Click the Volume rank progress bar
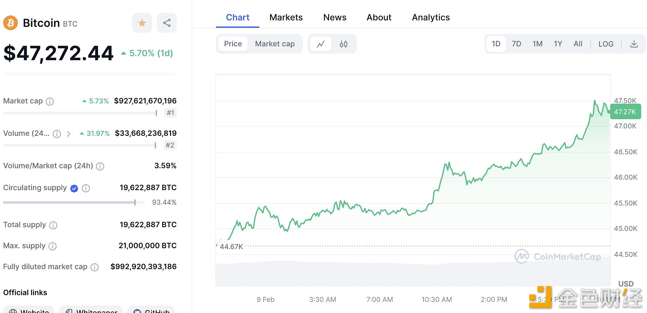This screenshot has width=647, height=313. point(79,145)
